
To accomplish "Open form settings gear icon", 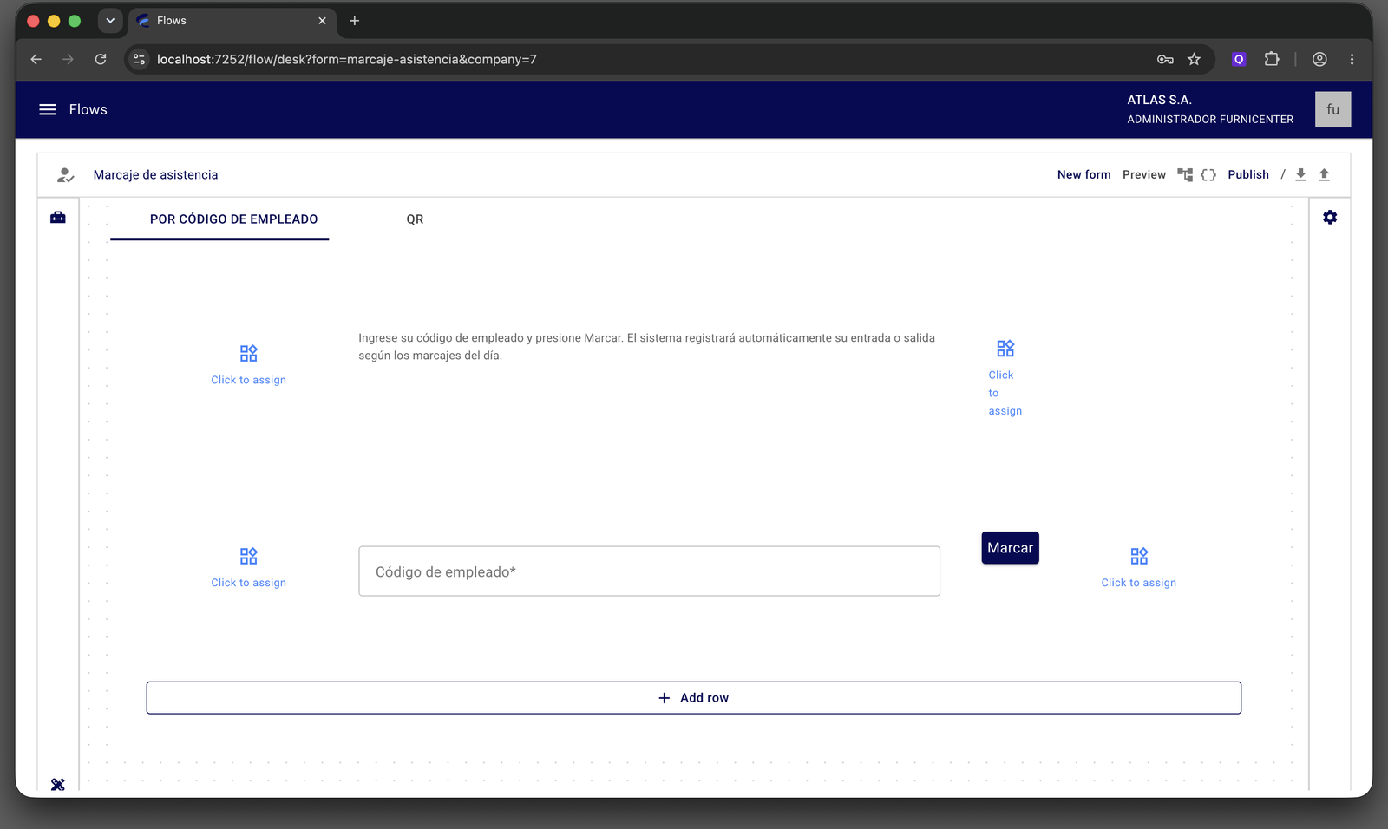I will [x=1330, y=218].
